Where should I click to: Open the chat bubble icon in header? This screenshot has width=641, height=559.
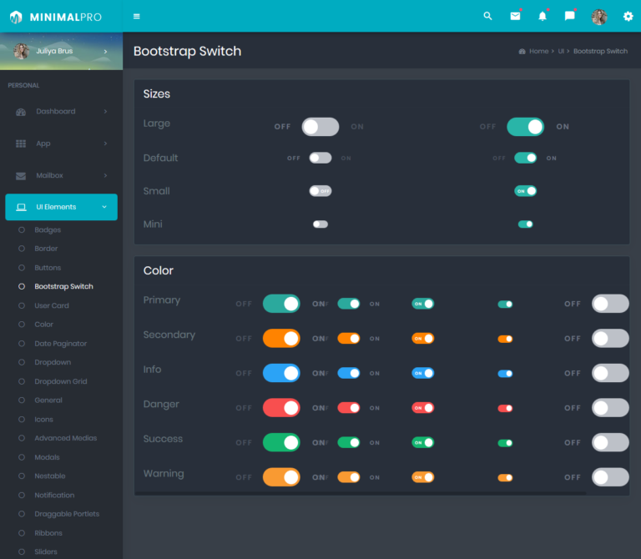tap(569, 16)
